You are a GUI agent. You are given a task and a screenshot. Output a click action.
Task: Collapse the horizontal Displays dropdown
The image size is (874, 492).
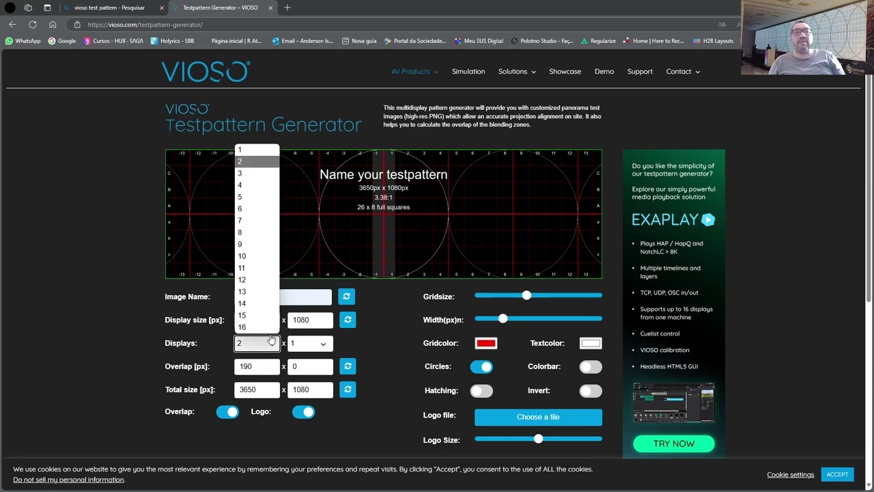point(257,344)
